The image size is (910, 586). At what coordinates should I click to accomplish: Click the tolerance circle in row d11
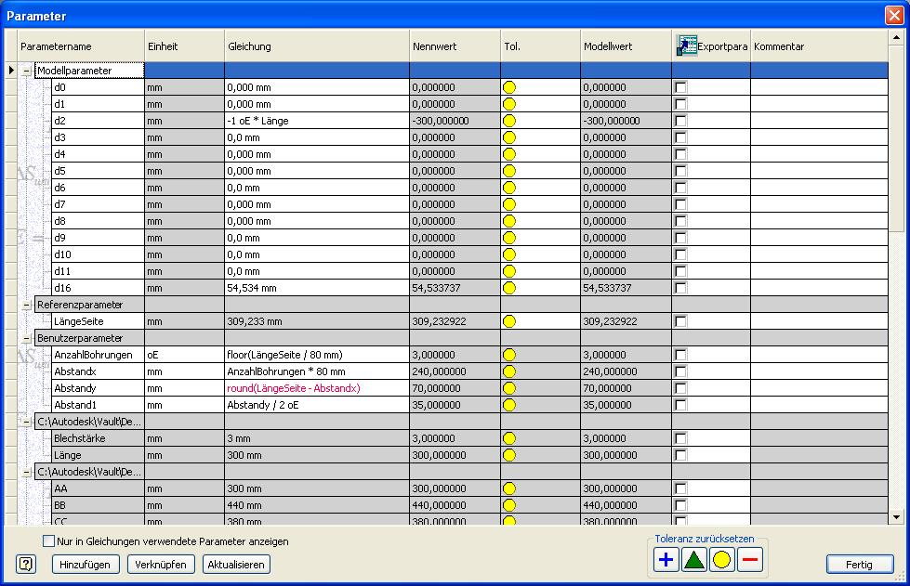point(509,271)
